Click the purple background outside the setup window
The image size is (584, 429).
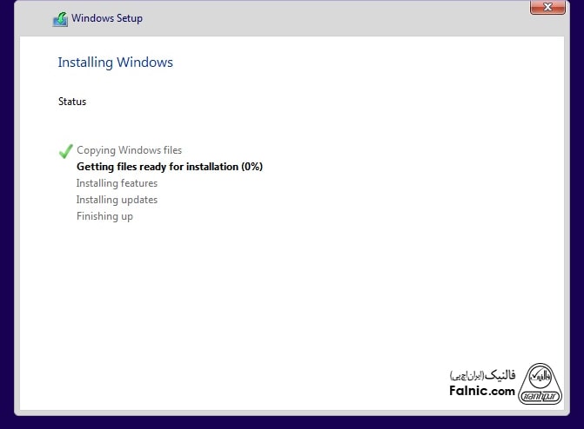7,217
